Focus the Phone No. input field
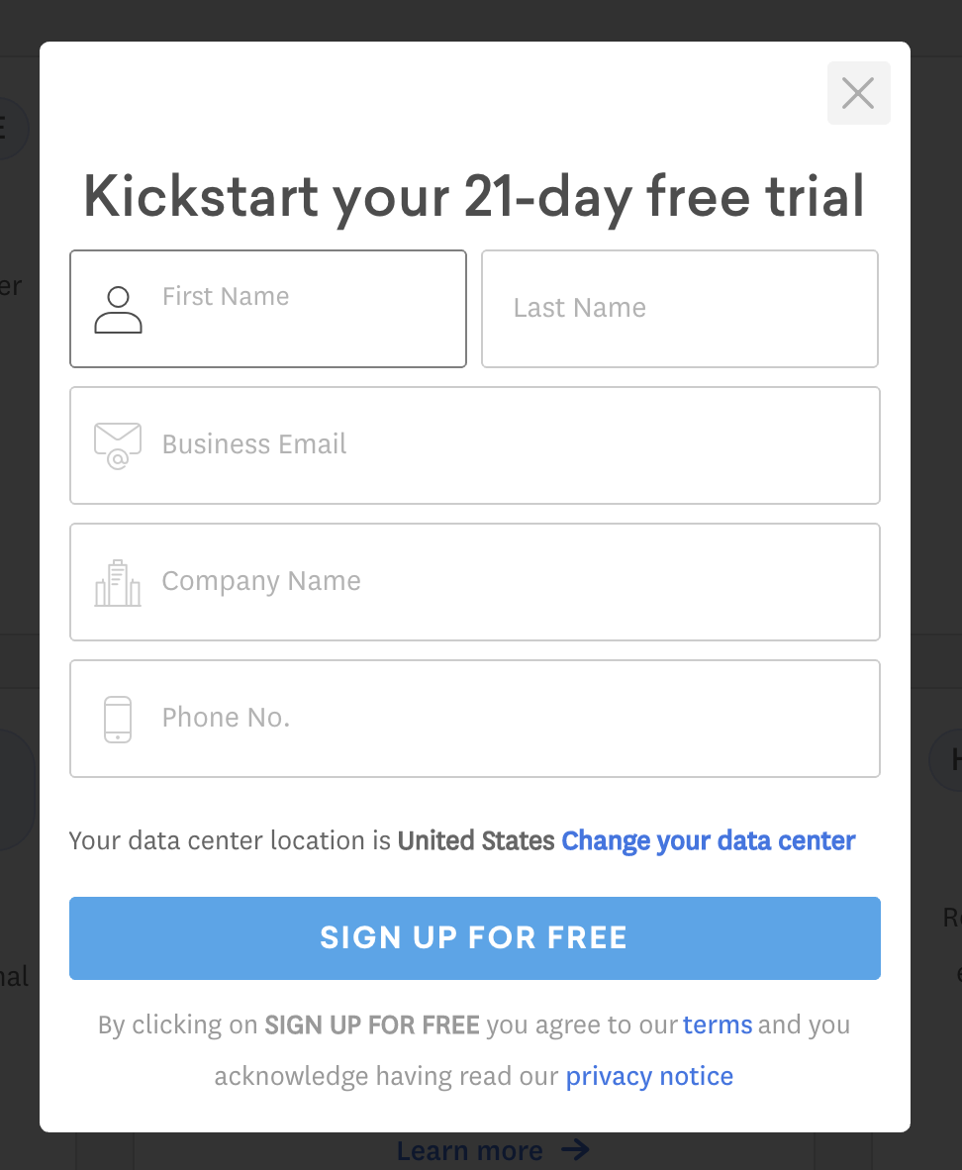 pos(475,719)
